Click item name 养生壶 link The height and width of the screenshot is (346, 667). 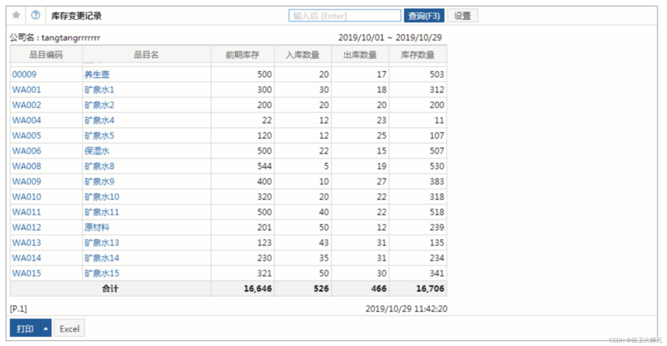pyautogui.click(x=97, y=74)
